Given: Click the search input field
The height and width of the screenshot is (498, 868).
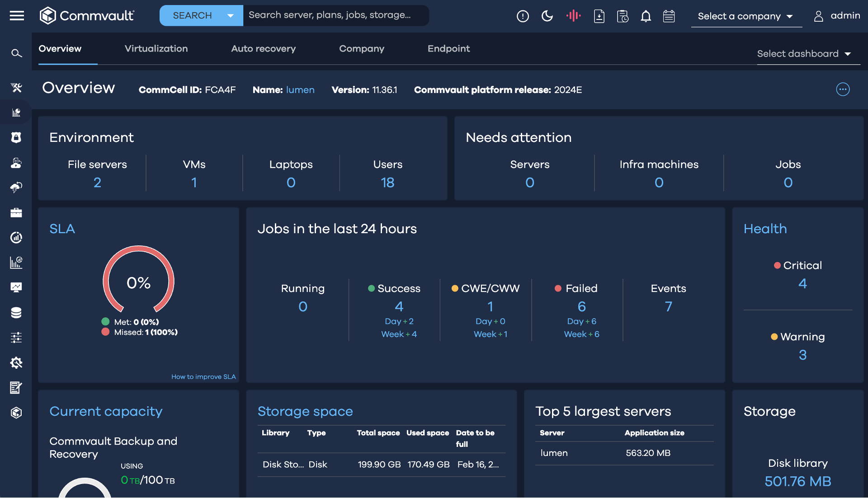Looking at the screenshot, I should tap(335, 15).
